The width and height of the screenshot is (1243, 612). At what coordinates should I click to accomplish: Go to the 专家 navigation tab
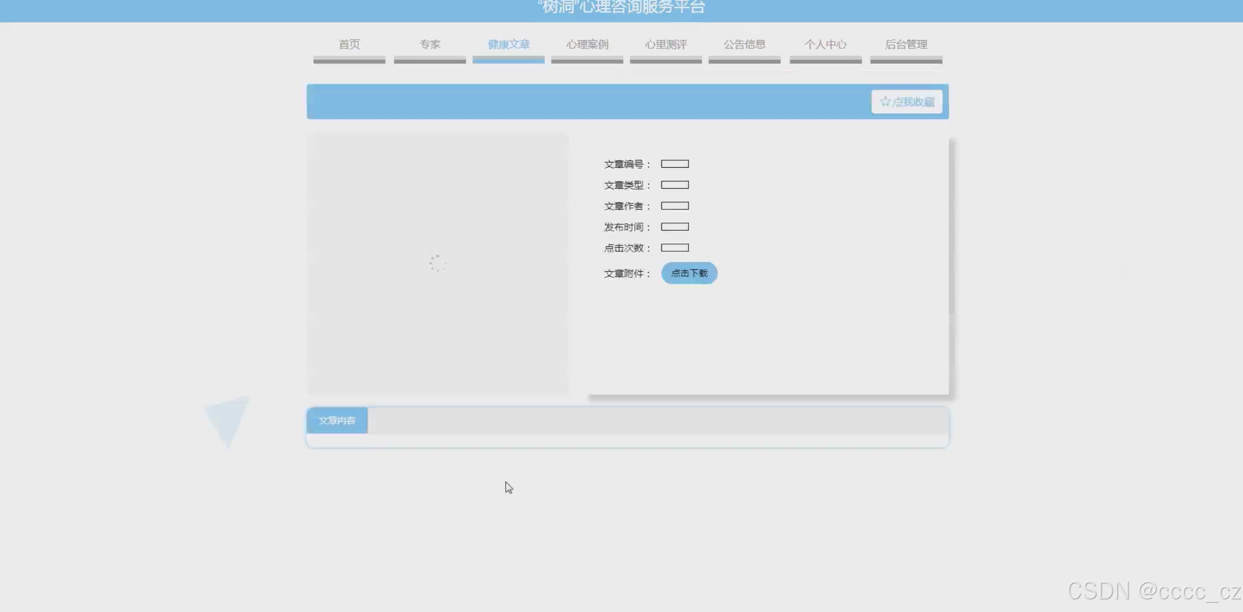(430, 45)
